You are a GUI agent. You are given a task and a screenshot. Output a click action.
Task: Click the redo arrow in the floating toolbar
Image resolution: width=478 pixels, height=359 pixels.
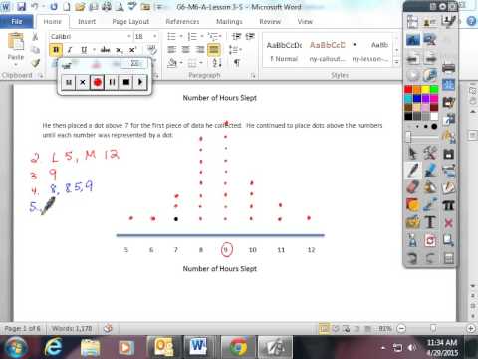[430, 258]
